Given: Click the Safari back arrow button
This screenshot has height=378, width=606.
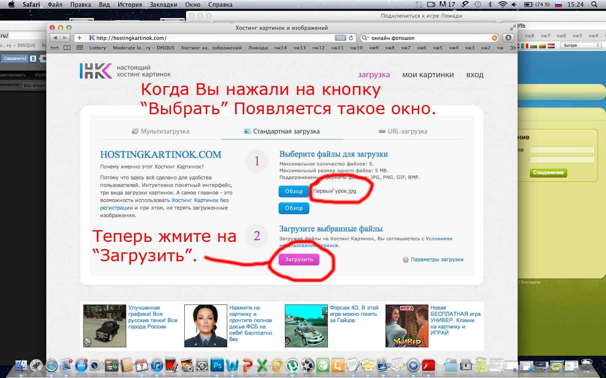Looking at the screenshot, I should [x=55, y=38].
